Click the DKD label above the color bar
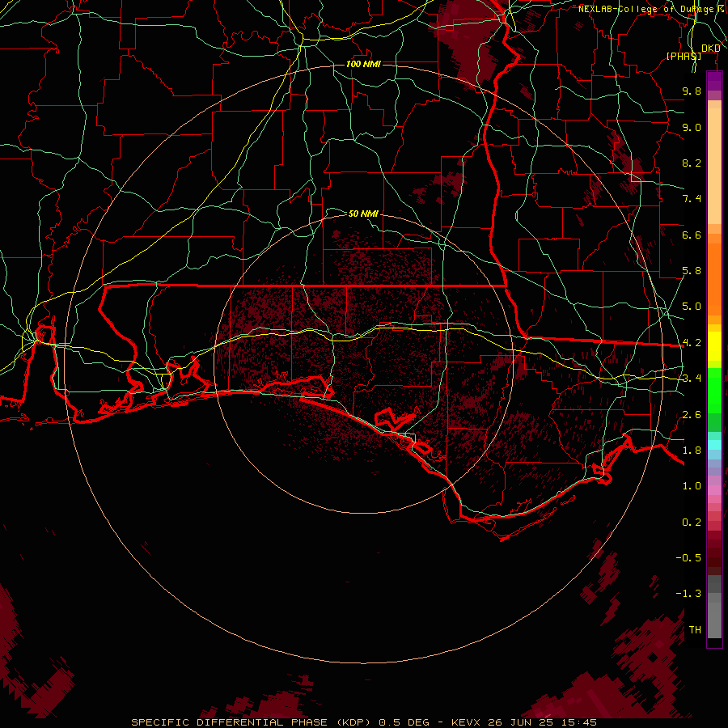728x728 pixels. [711, 49]
